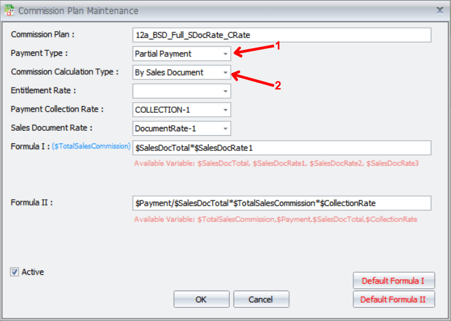Expand the Commission Calculation Type dropdown

(225, 72)
